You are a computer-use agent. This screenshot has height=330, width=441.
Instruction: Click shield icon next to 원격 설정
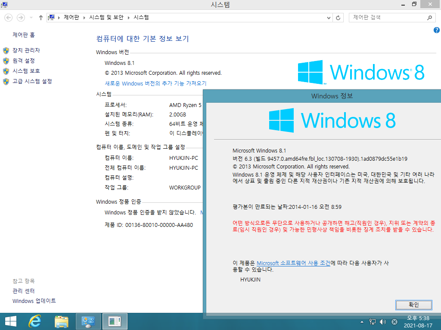(6, 61)
